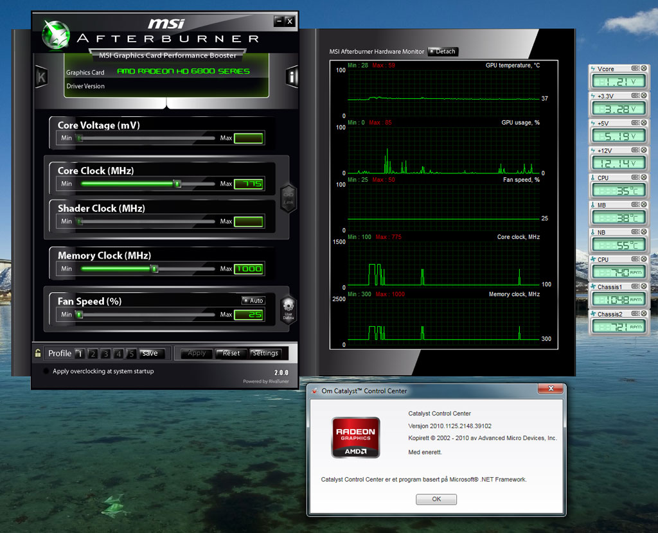This screenshot has height=533, width=658.
Task: Close the NB temperature gadget
Action: pos(644,232)
